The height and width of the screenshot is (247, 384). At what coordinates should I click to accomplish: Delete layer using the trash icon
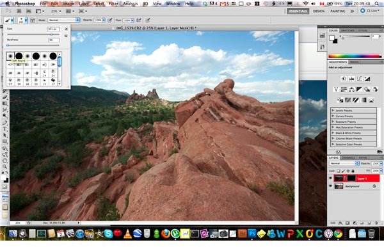[377, 223]
